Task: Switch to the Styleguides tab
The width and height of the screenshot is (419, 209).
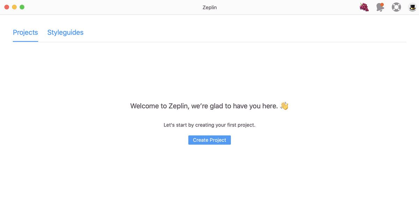Action: [x=65, y=32]
